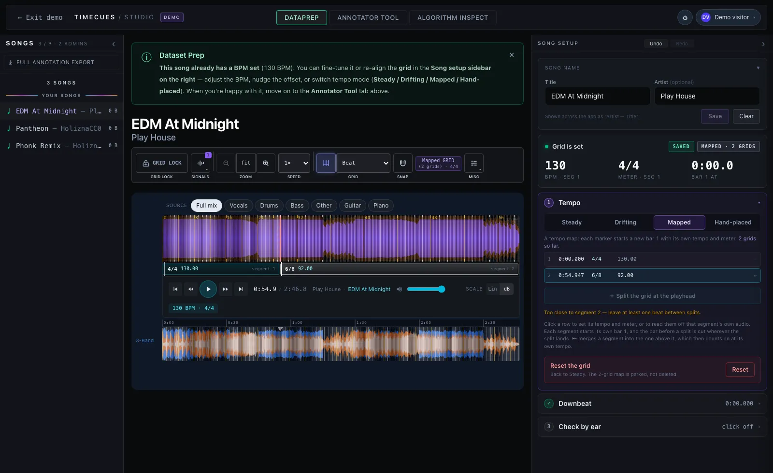
Task: Switch to the Annotator Tool tab
Action: click(x=368, y=17)
